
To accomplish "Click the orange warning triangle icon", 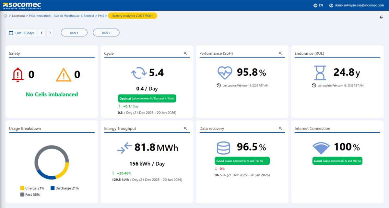I will (x=63, y=75).
